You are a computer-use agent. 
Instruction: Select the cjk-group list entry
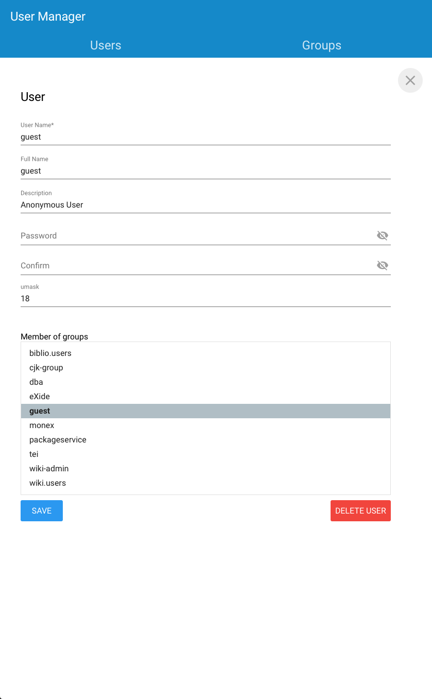(x=46, y=368)
